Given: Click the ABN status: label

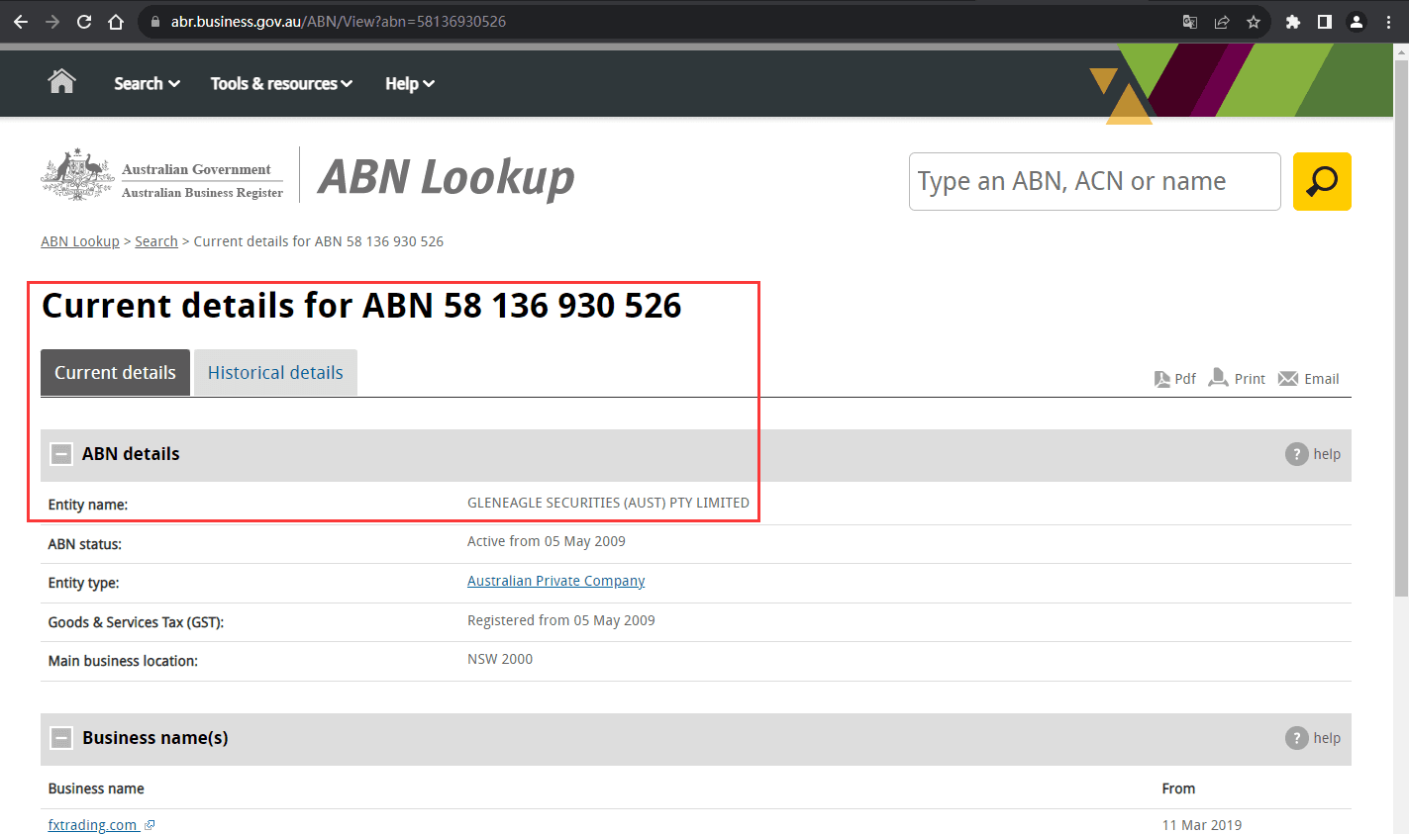Looking at the screenshot, I should click(x=85, y=544).
